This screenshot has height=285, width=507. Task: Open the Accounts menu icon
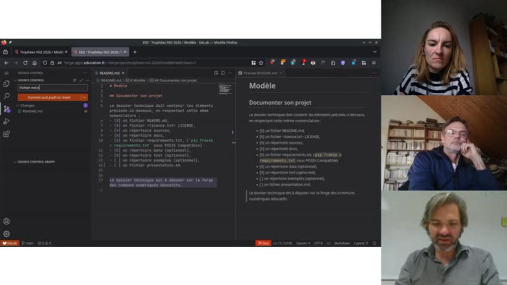(7, 221)
